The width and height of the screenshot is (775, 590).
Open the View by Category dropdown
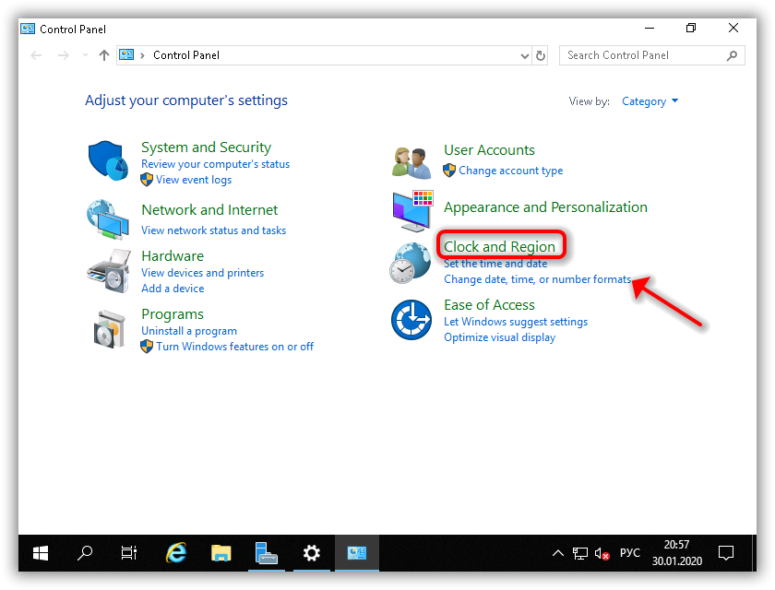650,101
